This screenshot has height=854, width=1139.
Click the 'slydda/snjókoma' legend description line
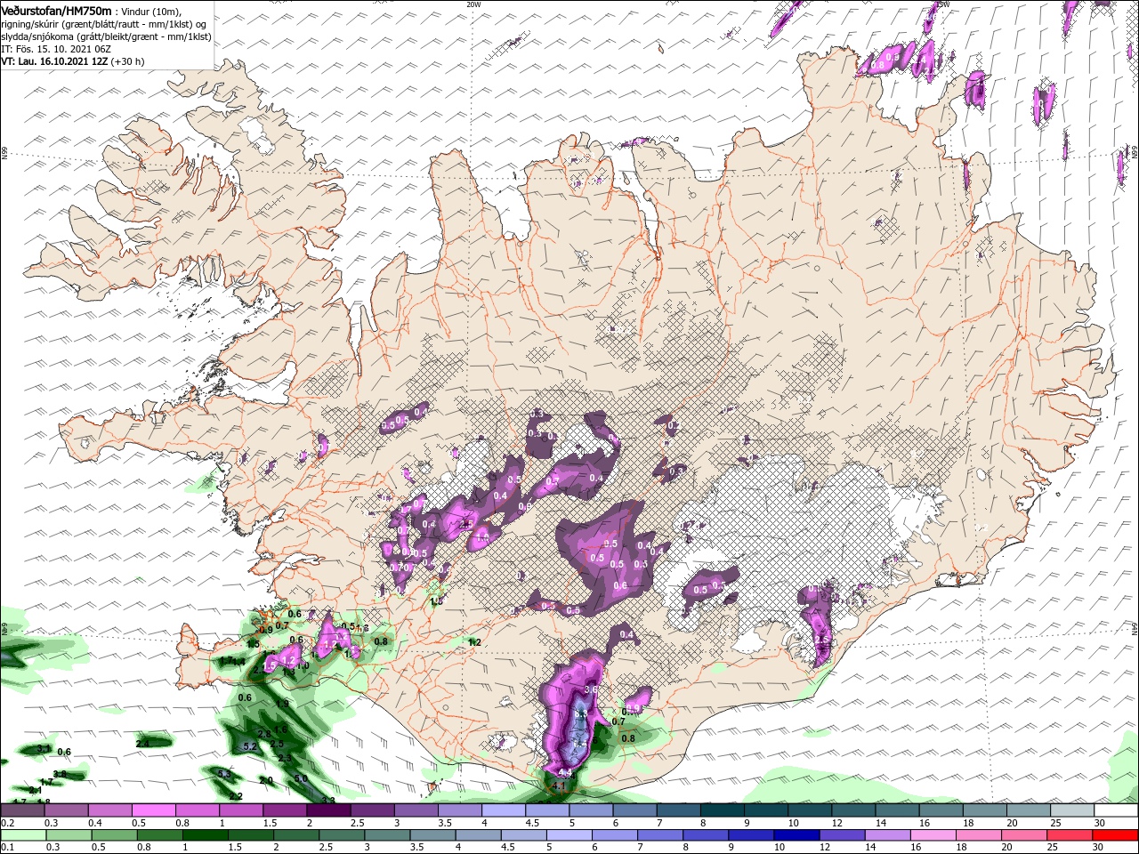coord(106,36)
